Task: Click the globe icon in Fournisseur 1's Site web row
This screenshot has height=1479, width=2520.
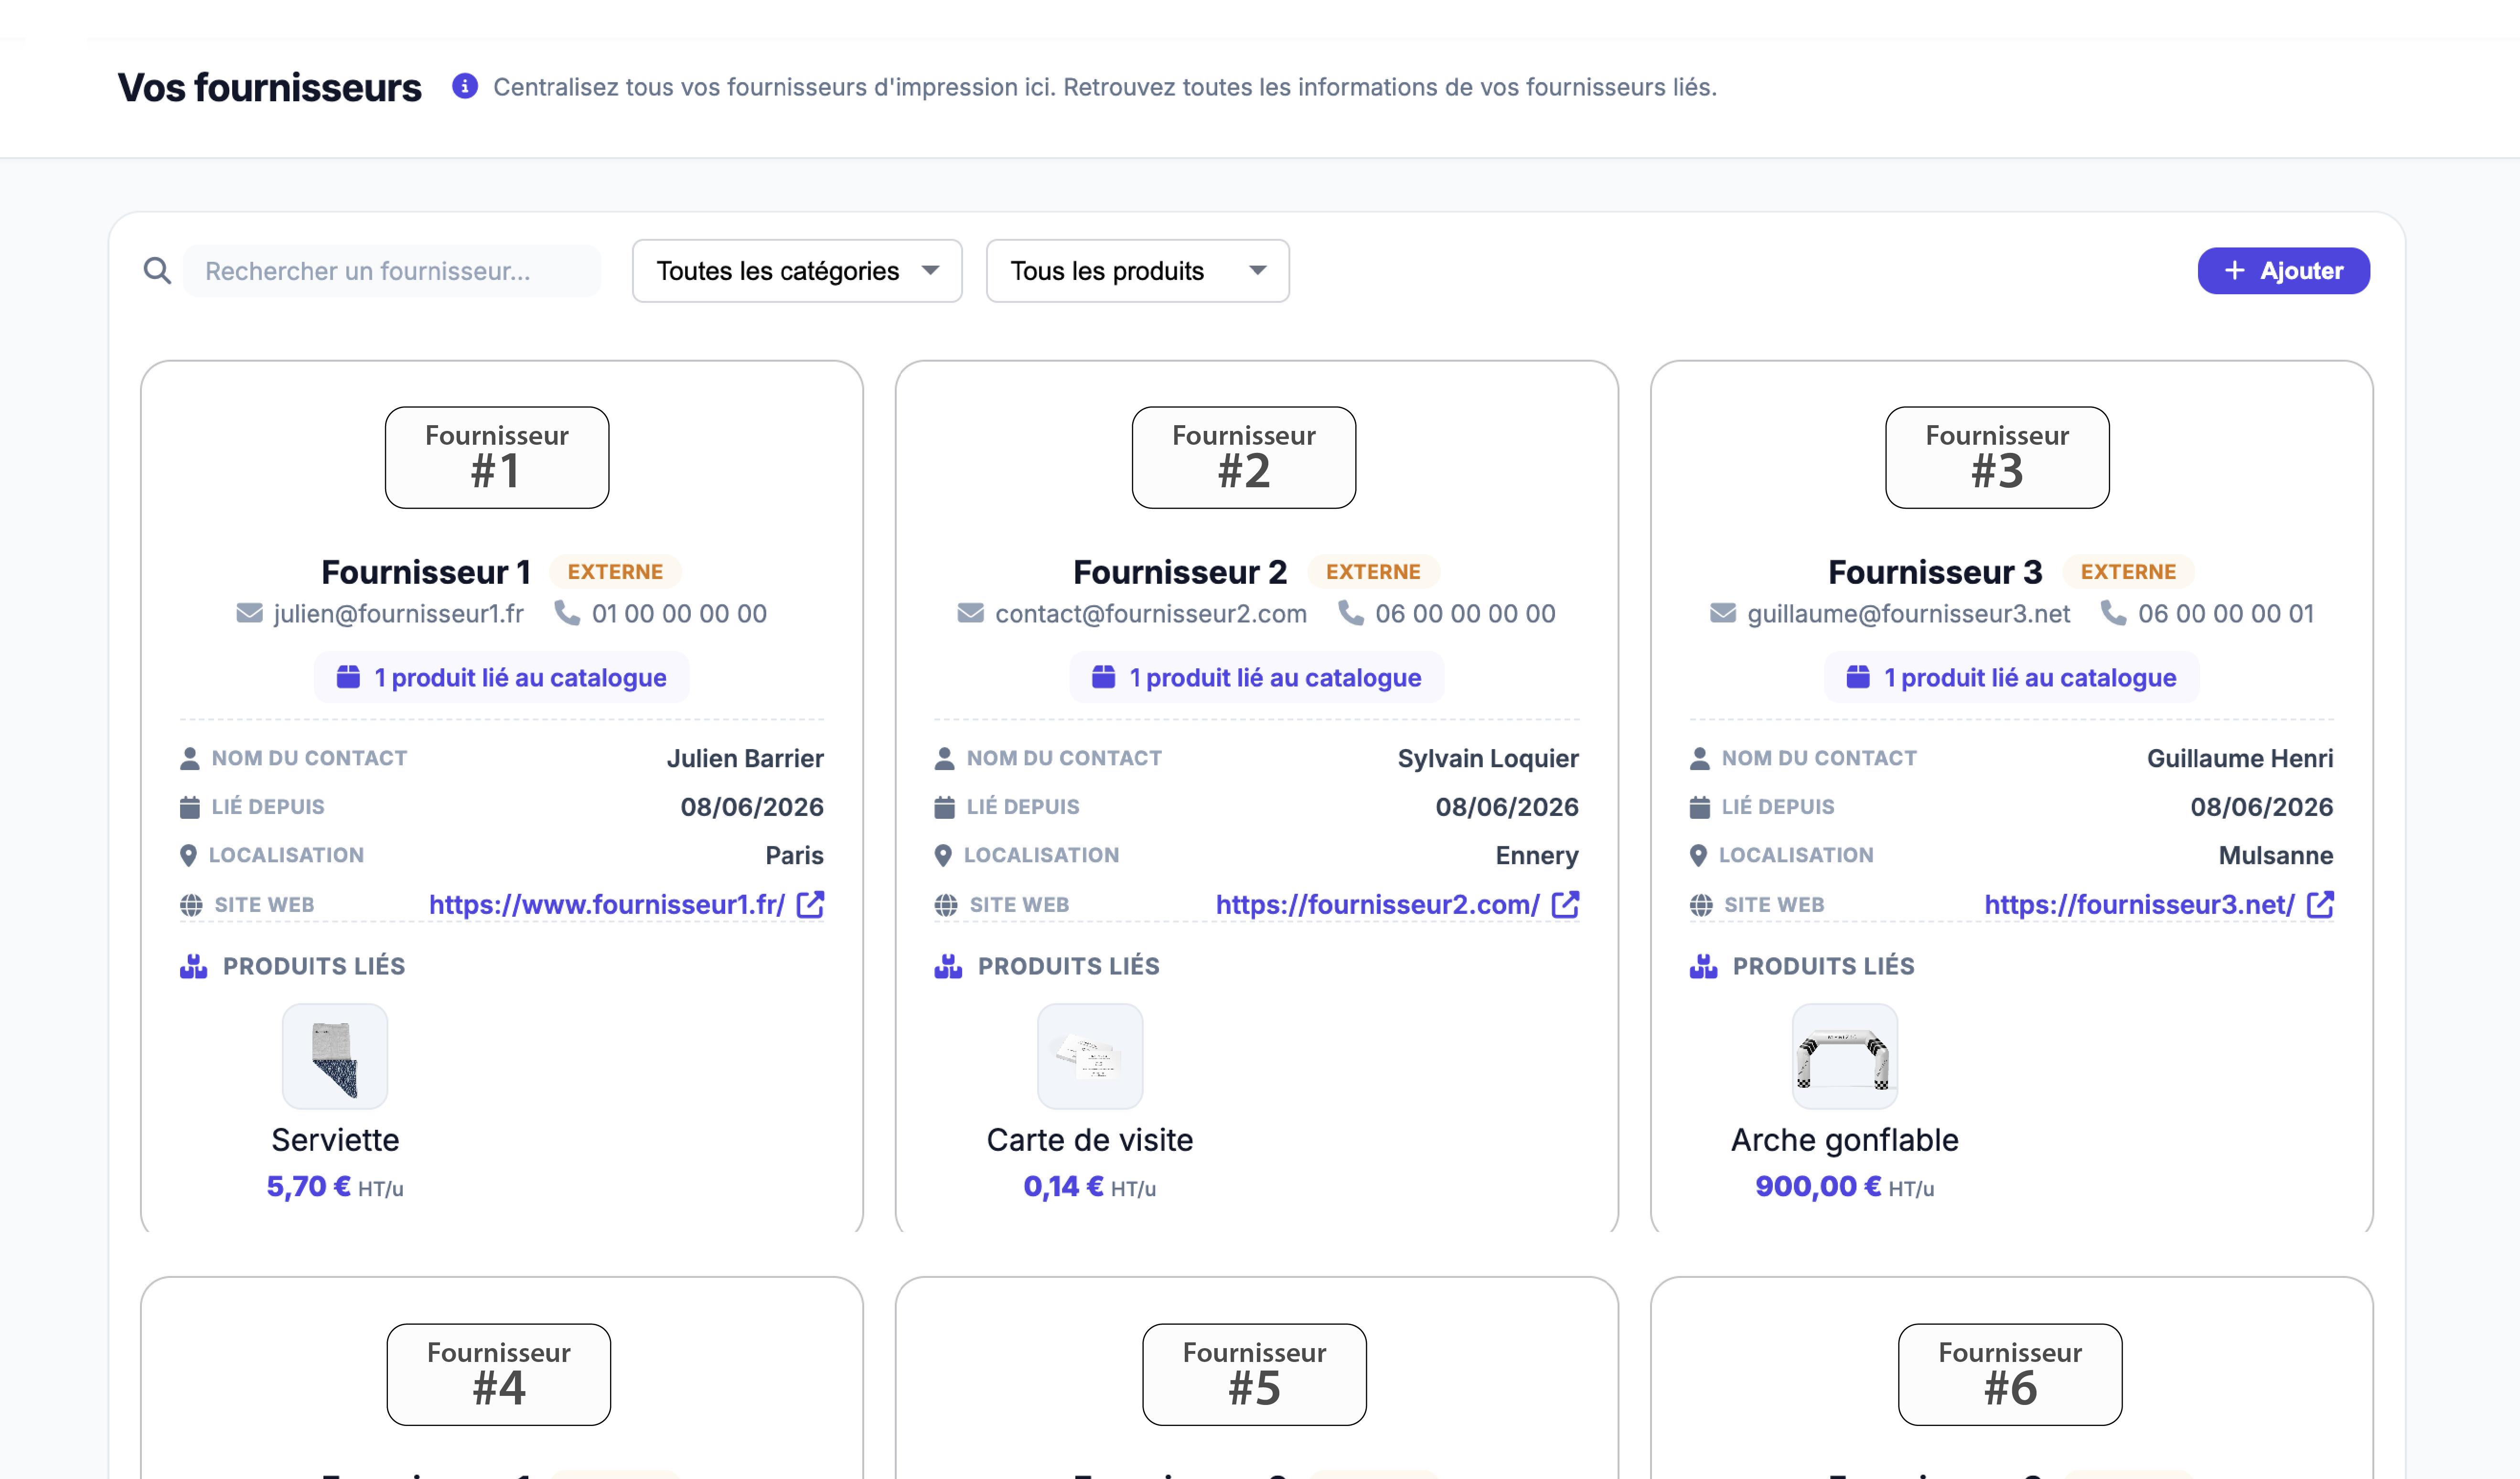Action: [191, 905]
